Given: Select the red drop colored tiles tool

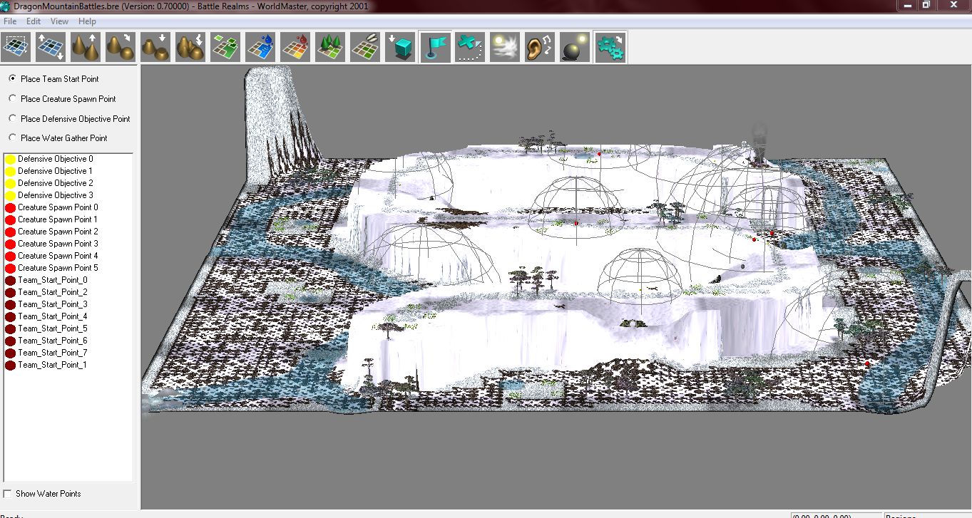Looking at the screenshot, I should 295,47.
